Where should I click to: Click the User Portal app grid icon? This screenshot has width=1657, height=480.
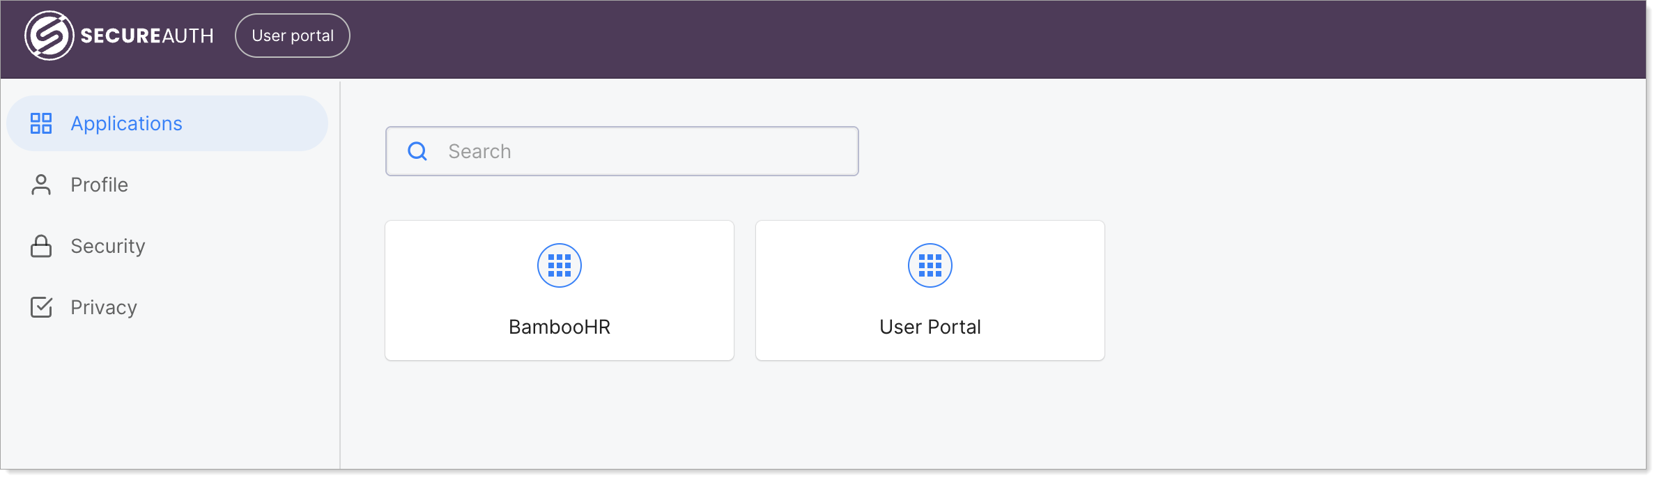pyautogui.click(x=930, y=265)
